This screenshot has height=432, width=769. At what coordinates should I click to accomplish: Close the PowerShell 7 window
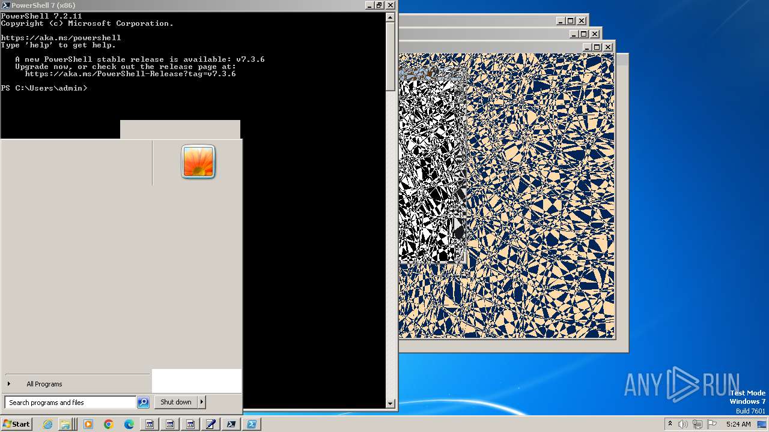pyautogui.click(x=390, y=5)
